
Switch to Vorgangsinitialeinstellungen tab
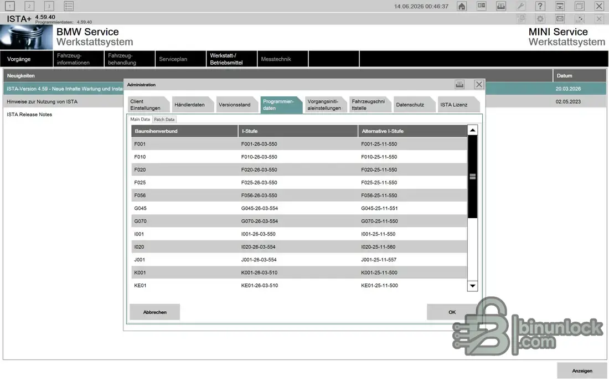(x=326, y=105)
